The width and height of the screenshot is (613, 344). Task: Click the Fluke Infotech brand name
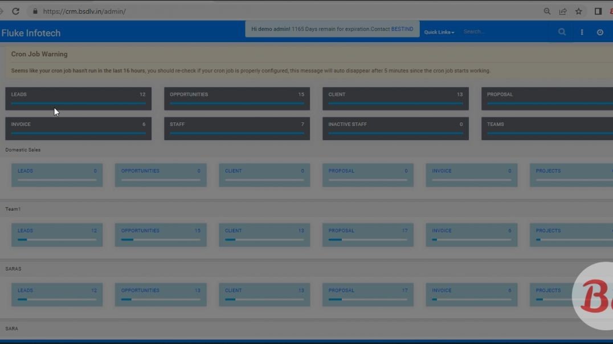click(x=31, y=32)
